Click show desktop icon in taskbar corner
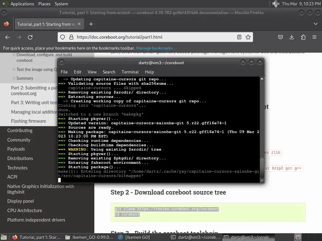The height and width of the screenshot is (241, 322). [3, 237]
